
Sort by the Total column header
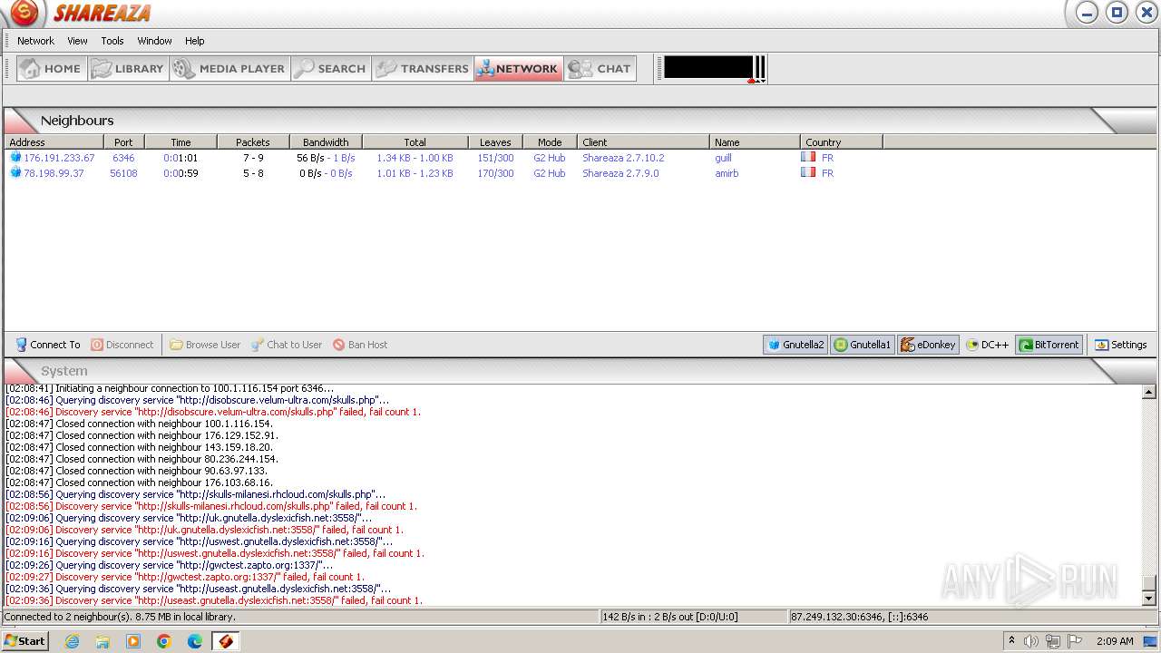click(x=415, y=142)
